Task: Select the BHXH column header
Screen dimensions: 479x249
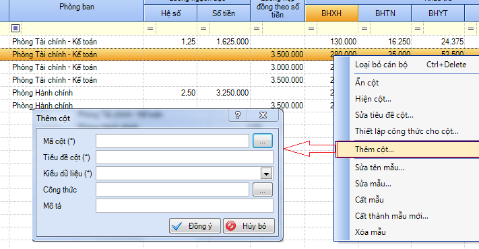Action: (331, 13)
